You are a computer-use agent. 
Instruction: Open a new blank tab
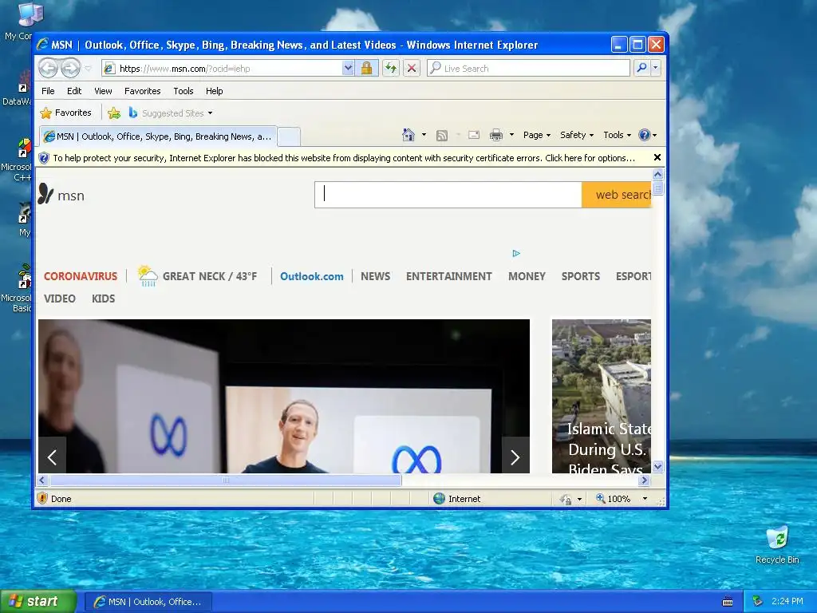289,137
